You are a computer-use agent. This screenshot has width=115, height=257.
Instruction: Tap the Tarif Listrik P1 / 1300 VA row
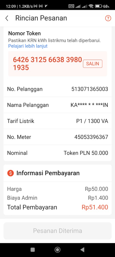pyautogui.click(x=57, y=121)
